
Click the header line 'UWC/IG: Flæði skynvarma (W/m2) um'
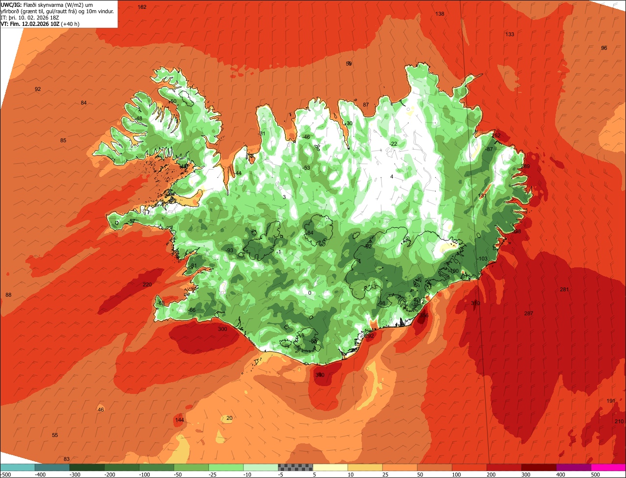(x=47, y=4)
